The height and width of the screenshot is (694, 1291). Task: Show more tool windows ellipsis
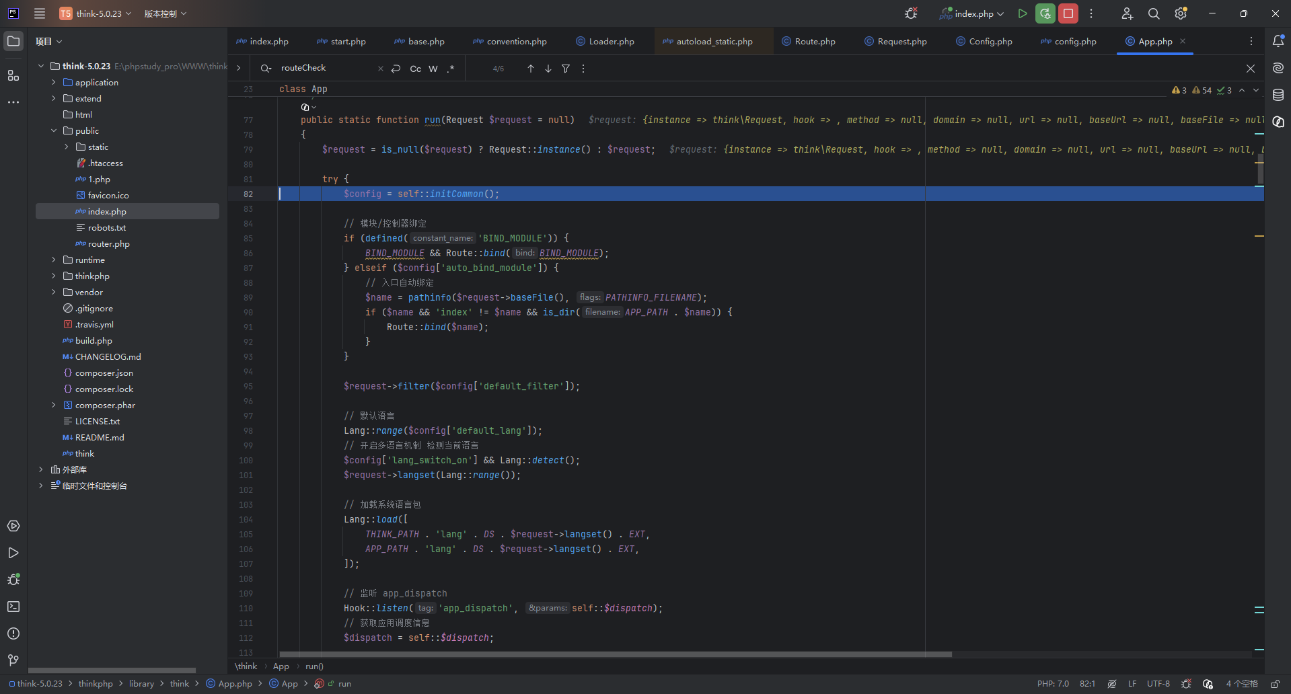click(x=13, y=102)
